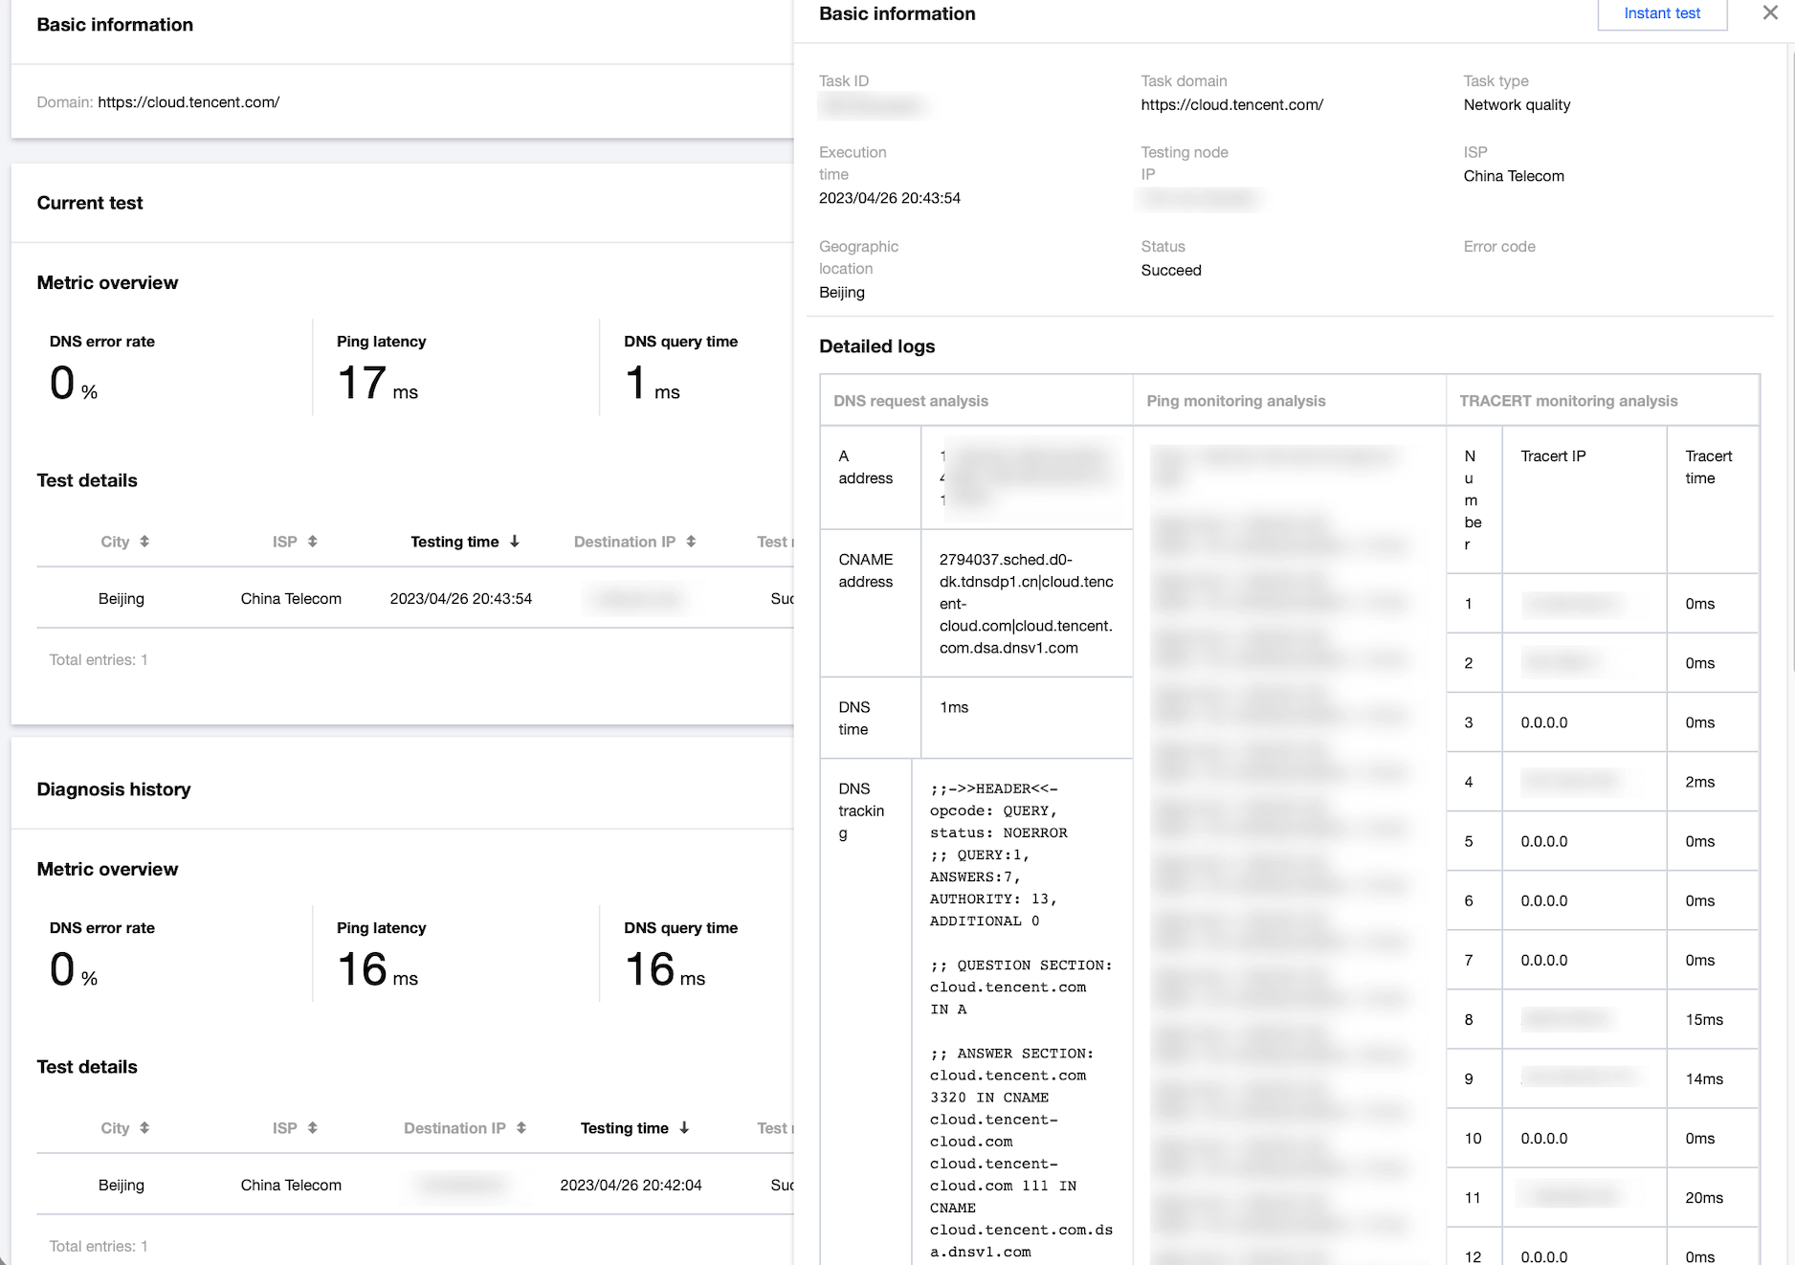Screen dimensions: 1795x1265
Task: Click the '14ms' tracert time for hop 9
Action: [x=1704, y=1079]
